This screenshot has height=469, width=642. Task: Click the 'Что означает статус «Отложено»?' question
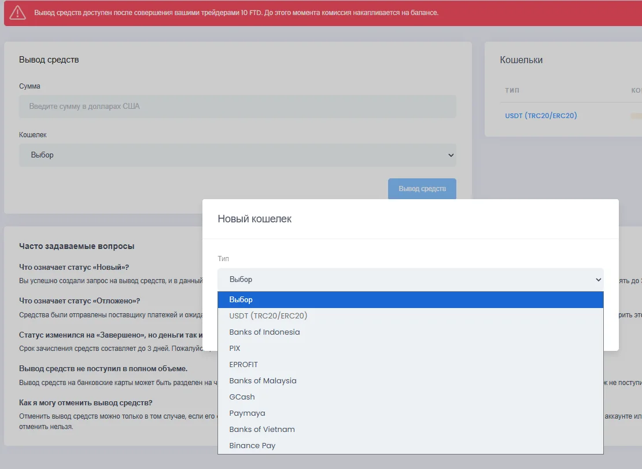click(x=79, y=301)
